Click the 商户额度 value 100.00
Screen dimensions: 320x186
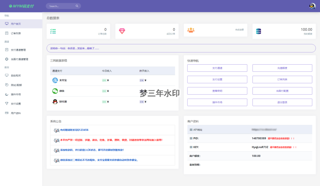(x=256, y=156)
